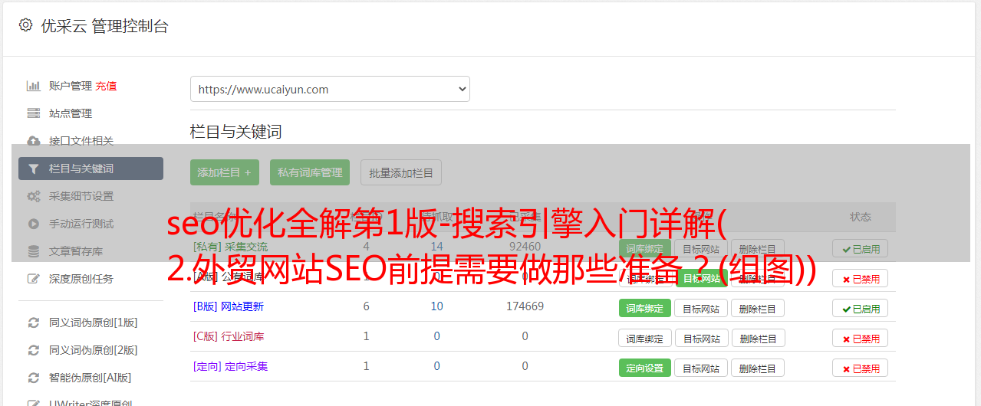Click the value 174669 in the table

pyautogui.click(x=525, y=306)
